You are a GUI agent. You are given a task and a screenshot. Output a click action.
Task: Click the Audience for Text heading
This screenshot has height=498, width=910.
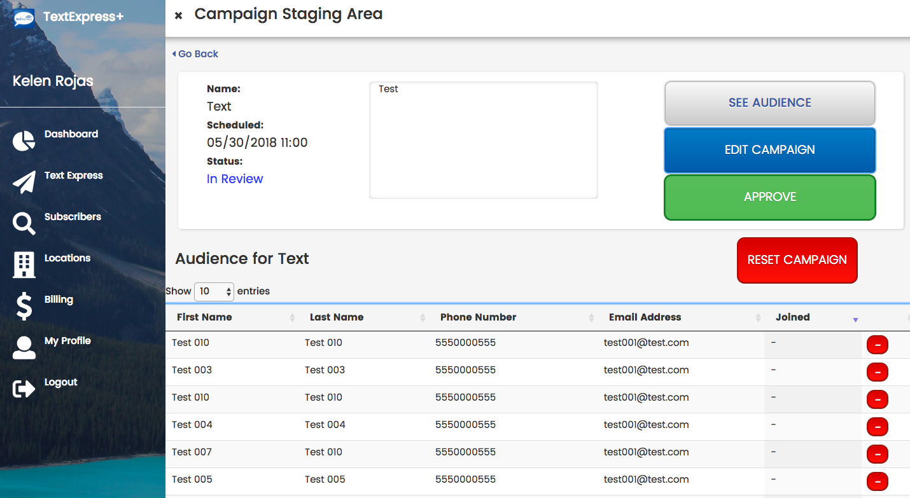click(x=242, y=259)
